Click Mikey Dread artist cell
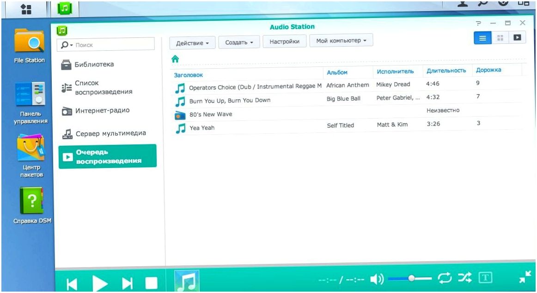537x293 pixels. pyautogui.click(x=393, y=84)
